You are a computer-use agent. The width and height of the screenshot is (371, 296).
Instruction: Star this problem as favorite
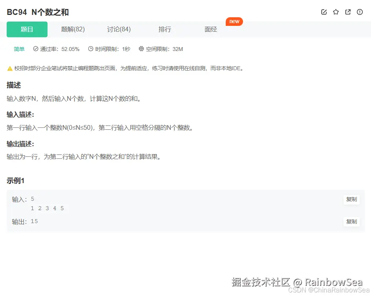pyautogui.click(x=336, y=12)
